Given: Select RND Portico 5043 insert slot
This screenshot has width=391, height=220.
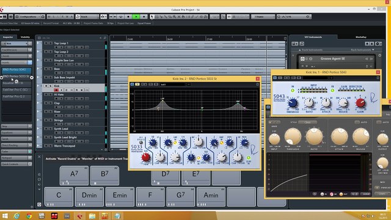Looking at the screenshot, I should 16,70.
